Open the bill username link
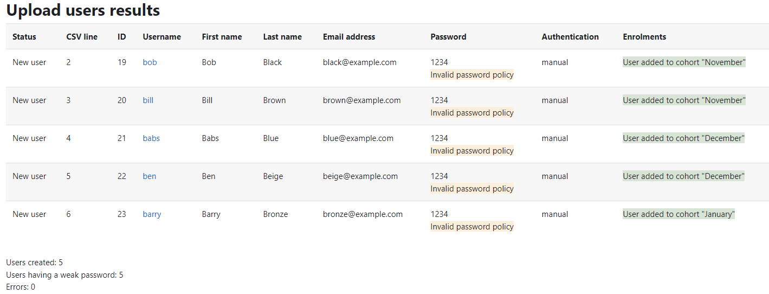 [148, 100]
